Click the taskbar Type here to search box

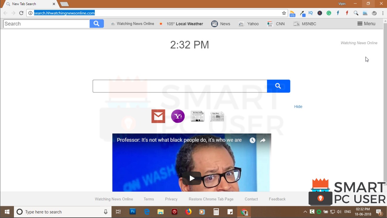[62, 212]
